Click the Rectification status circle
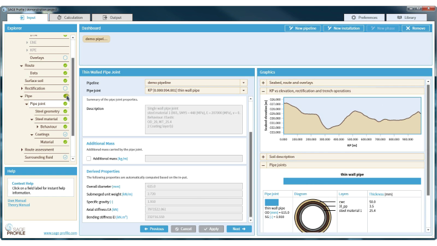Viewport: 437px width, 246px height. (65, 89)
